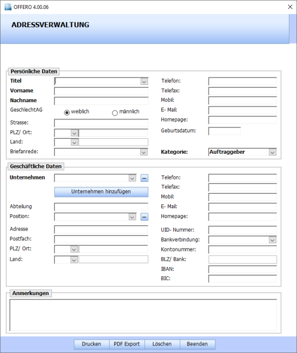Click the personal Mobil field
Image resolution: width=297 pixels, height=353 pixels.
[x=243, y=101]
